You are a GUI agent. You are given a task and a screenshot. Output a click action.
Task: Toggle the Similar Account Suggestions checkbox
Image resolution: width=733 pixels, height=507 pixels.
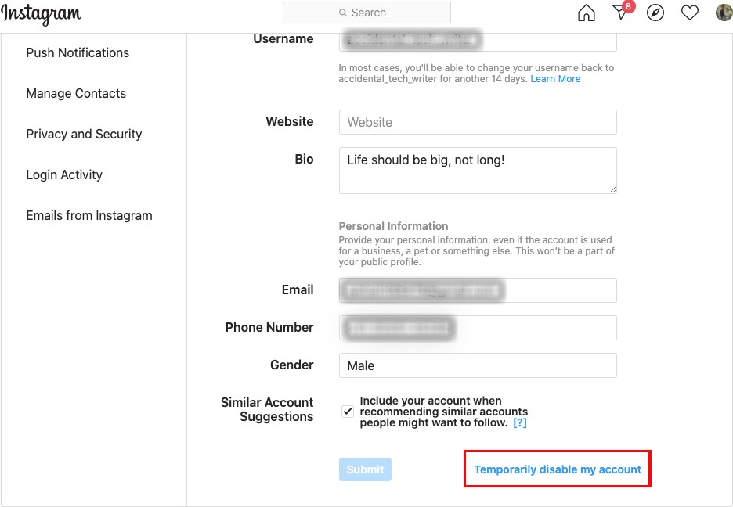click(x=348, y=412)
